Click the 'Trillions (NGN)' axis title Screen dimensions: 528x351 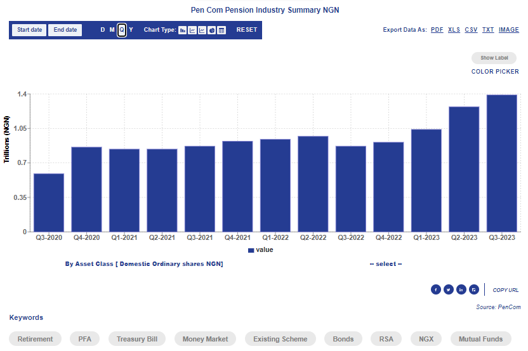coord(7,140)
